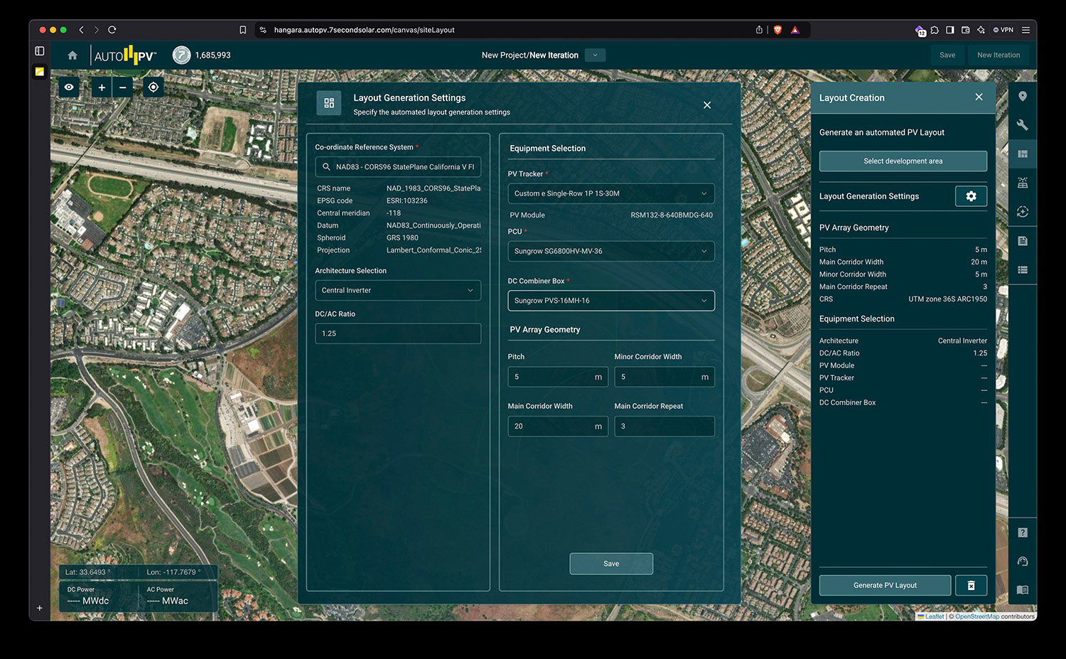Toggle the browser sidebar panel icon
The image size is (1066, 659).
(40, 51)
